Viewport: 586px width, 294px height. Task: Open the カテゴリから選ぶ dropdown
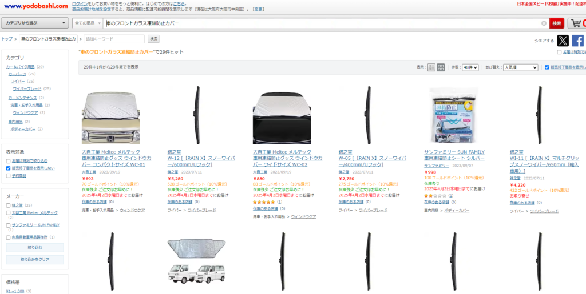[x=35, y=23]
